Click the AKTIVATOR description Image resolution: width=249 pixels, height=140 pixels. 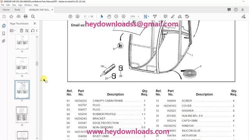(189, 136)
